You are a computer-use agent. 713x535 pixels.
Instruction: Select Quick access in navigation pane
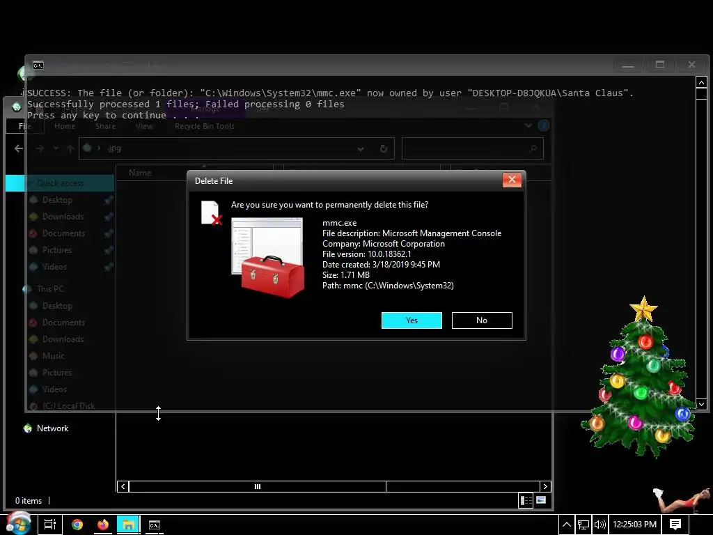[60, 183]
